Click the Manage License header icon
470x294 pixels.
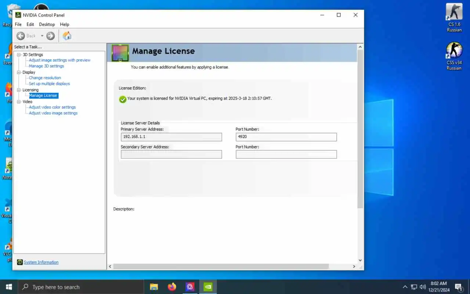click(120, 53)
